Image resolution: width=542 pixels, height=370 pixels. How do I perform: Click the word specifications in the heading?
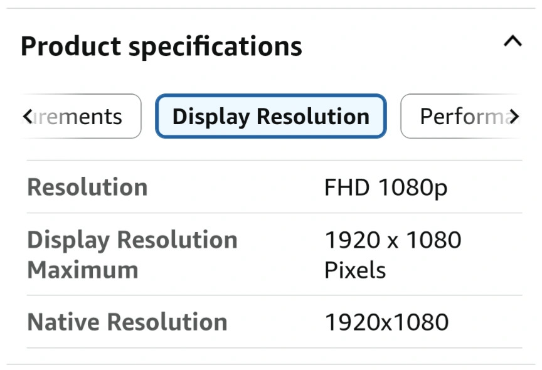pos(215,47)
